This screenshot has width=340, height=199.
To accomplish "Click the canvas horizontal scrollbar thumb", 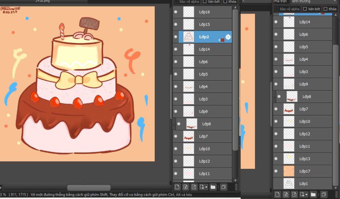I will click(89, 187).
